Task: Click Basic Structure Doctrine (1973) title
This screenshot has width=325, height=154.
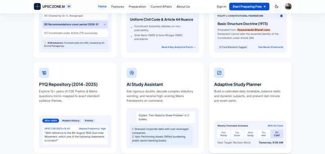Action: pos(242,24)
